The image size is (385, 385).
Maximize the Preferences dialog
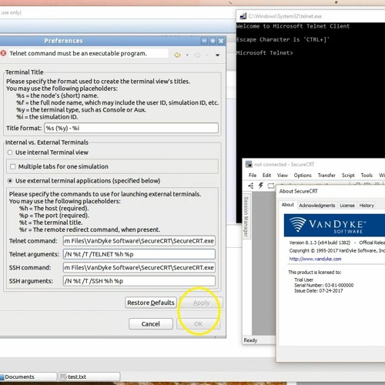213,41
